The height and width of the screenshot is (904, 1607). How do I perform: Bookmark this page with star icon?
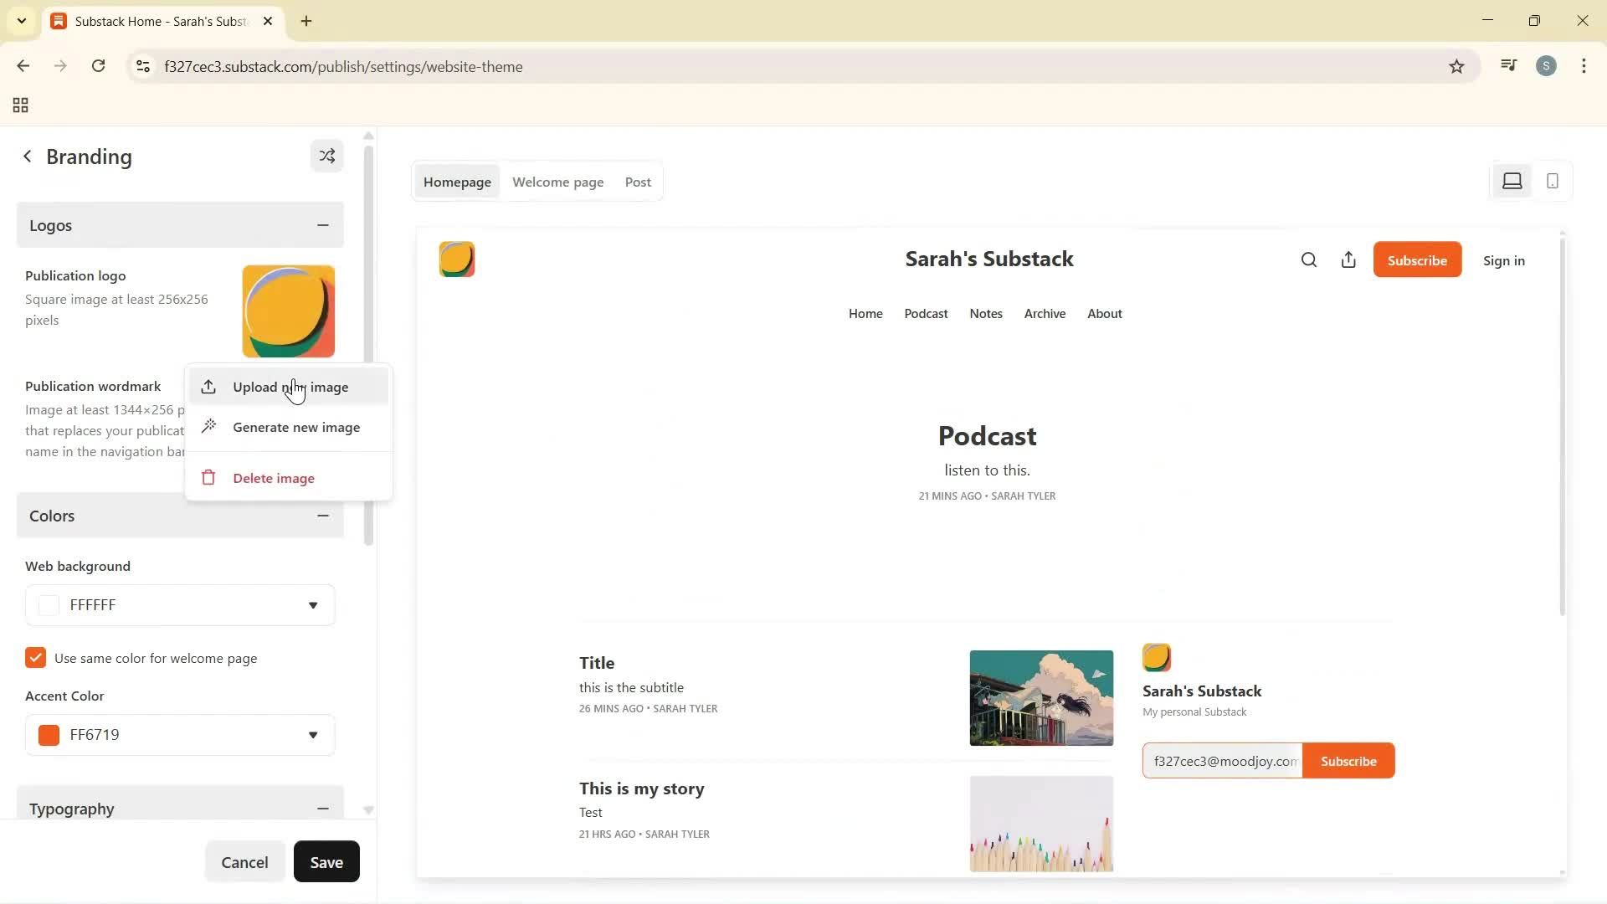[x=1456, y=67]
